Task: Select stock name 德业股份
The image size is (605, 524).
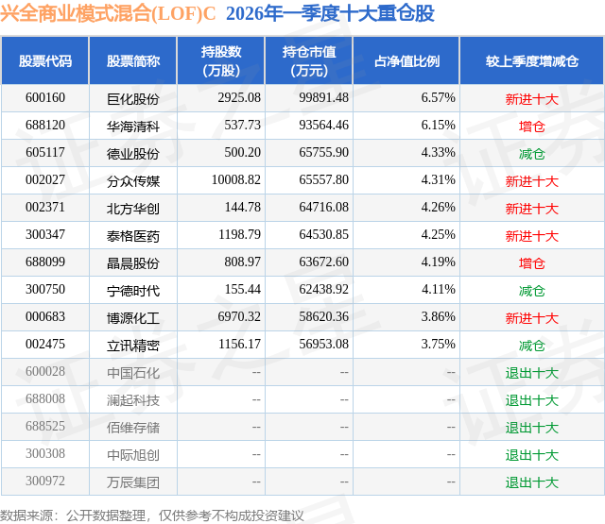Action: tap(133, 154)
